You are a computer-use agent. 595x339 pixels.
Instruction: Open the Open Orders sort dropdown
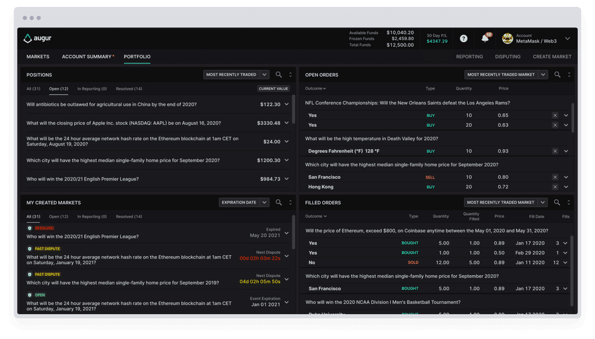coord(506,75)
